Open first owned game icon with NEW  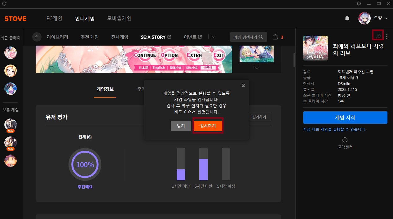coord(11,125)
